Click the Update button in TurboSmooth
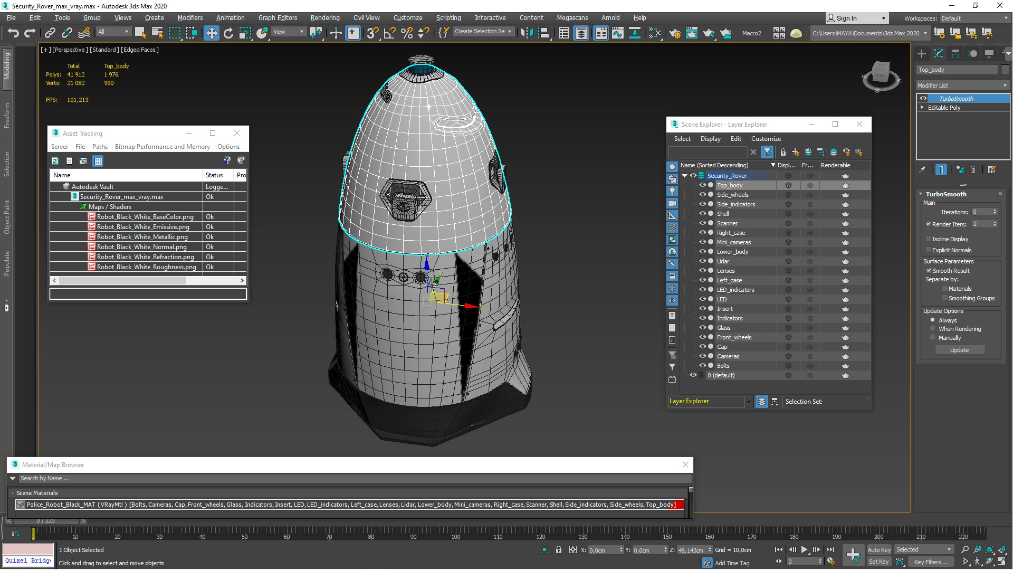The width and height of the screenshot is (1013, 570). [x=959, y=350]
